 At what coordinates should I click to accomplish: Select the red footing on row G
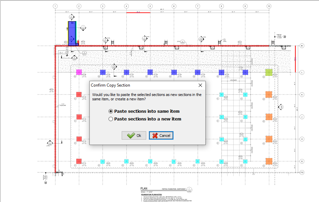coord(79,161)
